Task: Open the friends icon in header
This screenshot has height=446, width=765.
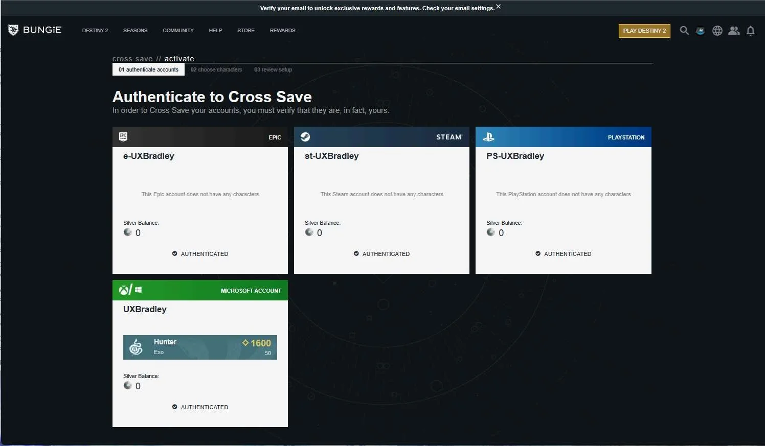Action: click(x=734, y=31)
